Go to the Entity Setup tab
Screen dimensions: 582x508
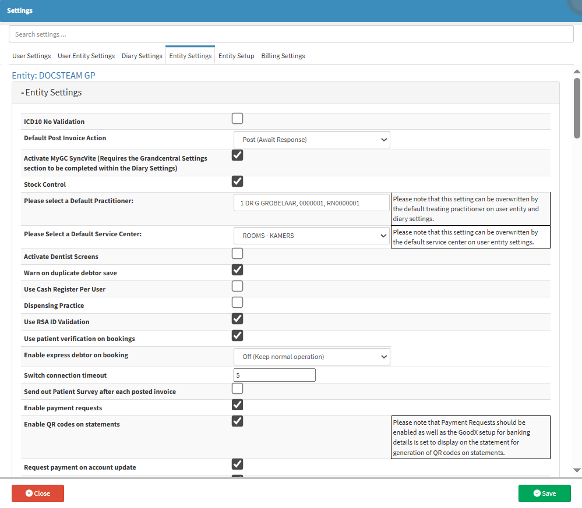(236, 56)
